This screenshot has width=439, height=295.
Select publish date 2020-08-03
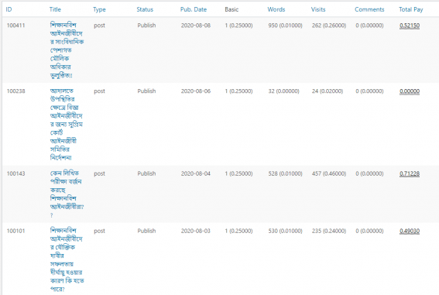(x=195, y=232)
